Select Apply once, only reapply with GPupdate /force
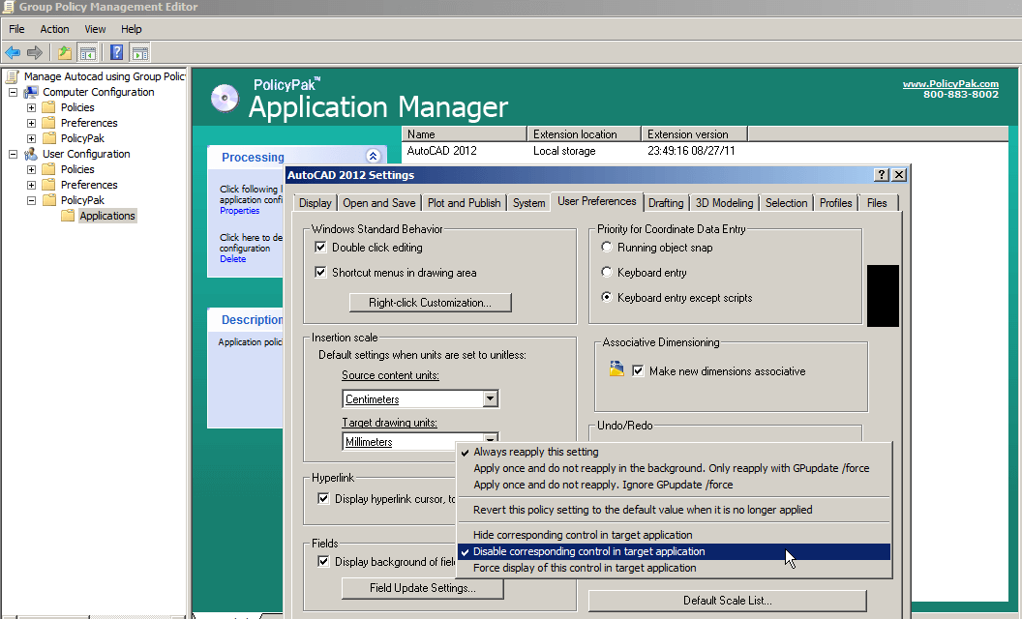The width and height of the screenshot is (1022, 619). point(674,468)
